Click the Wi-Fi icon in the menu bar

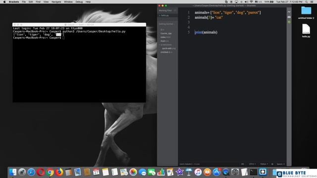(x=251, y=2)
